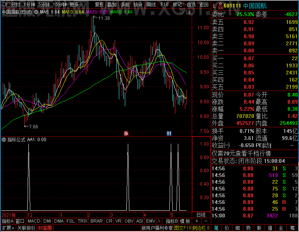Switch indicator to TRIX
The image size is (299, 232).
[x=82, y=221]
